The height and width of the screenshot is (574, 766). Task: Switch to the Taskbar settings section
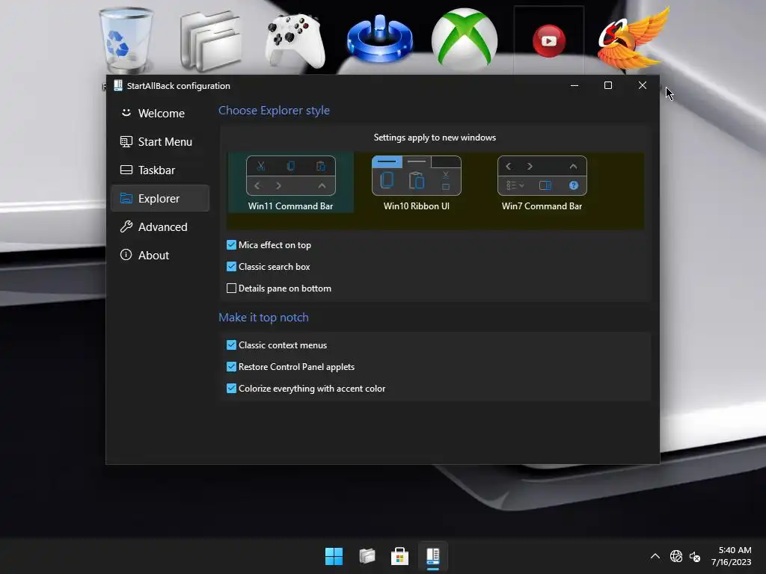tap(160, 170)
